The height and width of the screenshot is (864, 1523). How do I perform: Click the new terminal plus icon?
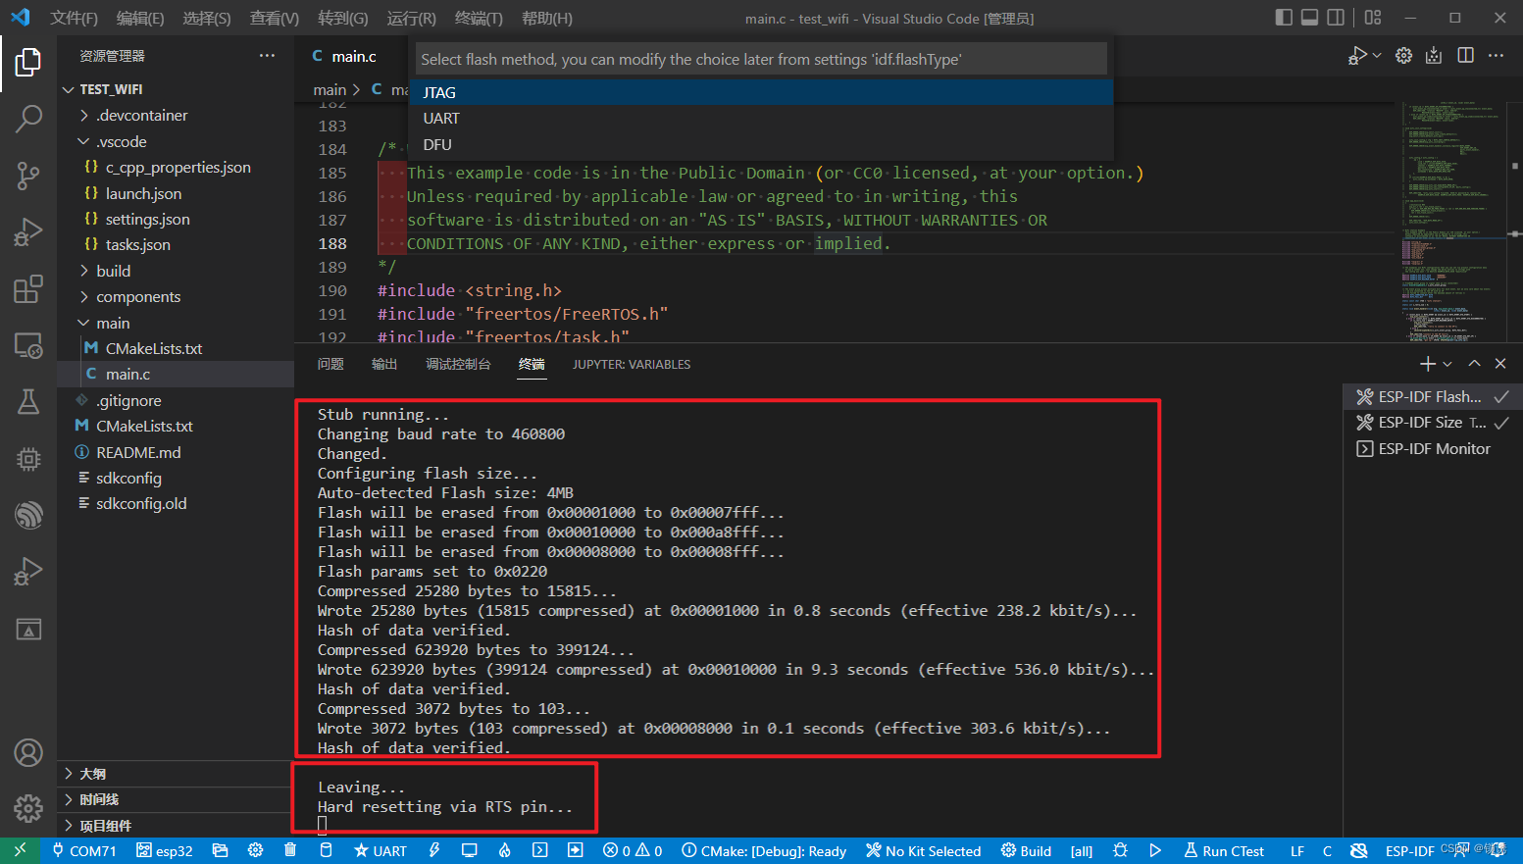[x=1428, y=364]
